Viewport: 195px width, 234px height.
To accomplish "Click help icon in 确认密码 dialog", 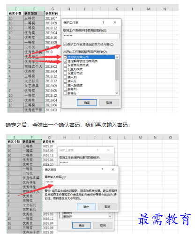I will [102, 169].
